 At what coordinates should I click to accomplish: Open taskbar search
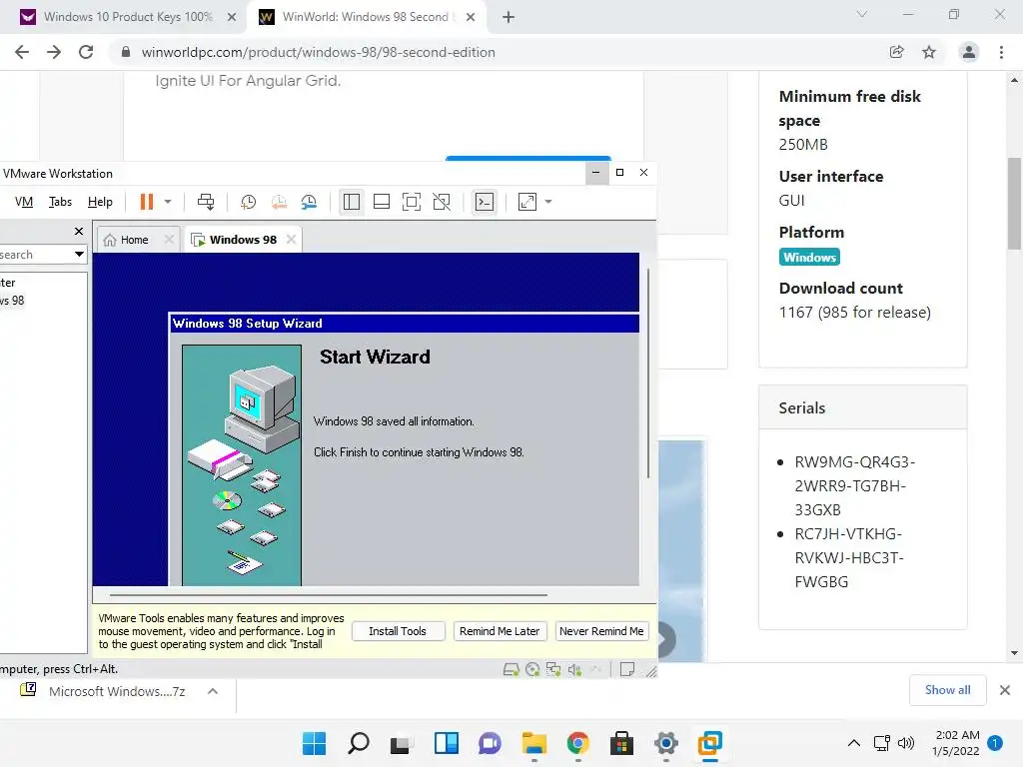(359, 743)
